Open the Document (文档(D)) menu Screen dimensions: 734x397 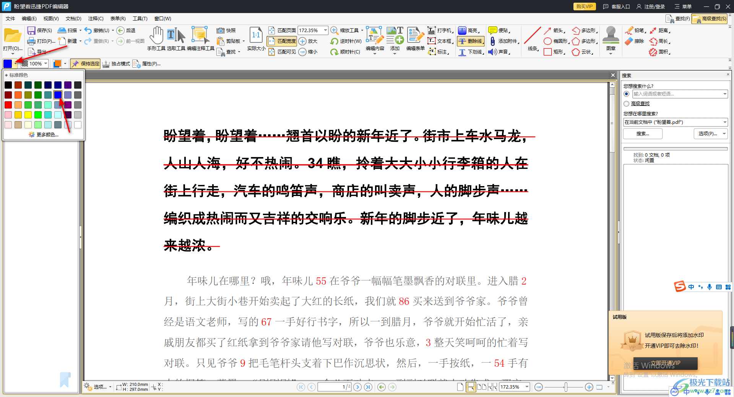(73, 18)
